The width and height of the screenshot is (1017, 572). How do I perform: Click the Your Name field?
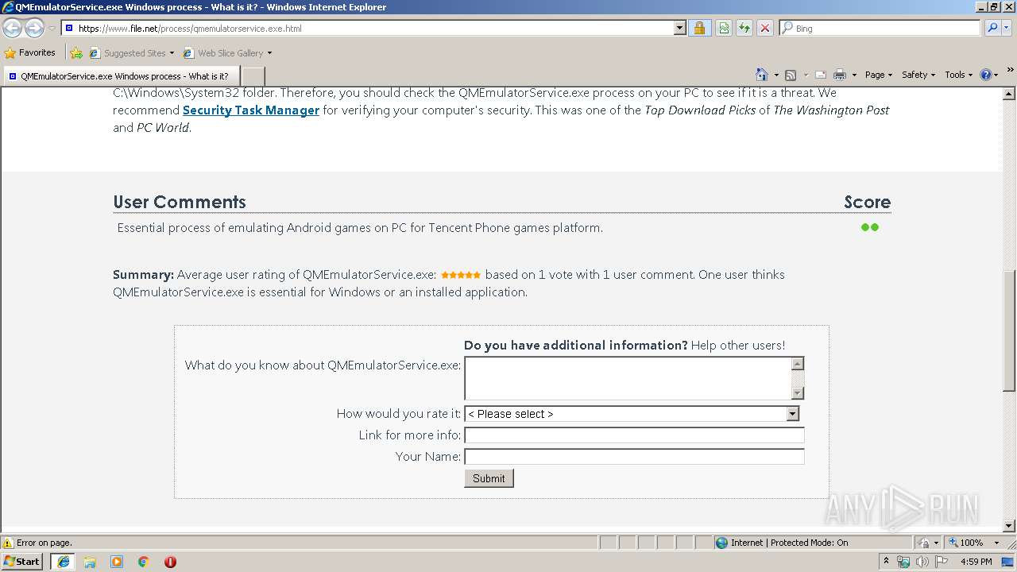pyautogui.click(x=634, y=457)
